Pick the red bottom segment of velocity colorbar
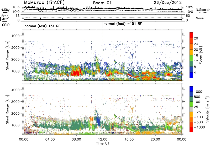The height and width of the screenshot is (145, 210). pyautogui.click(x=191, y=130)
